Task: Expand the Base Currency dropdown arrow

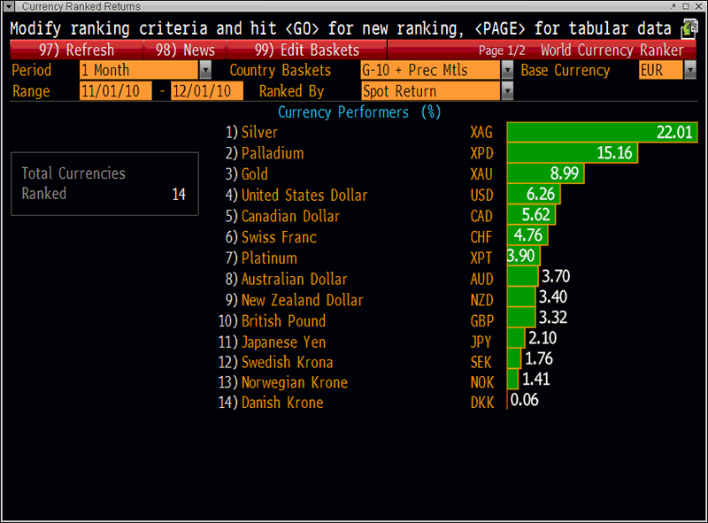Action: 690,70
